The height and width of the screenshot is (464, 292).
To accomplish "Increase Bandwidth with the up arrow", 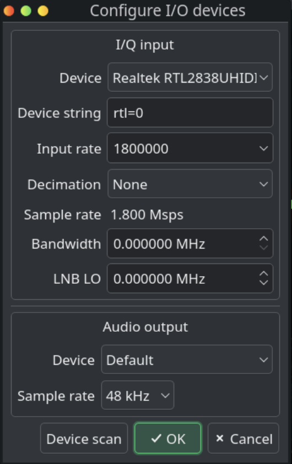I will [x=263, y=239].
